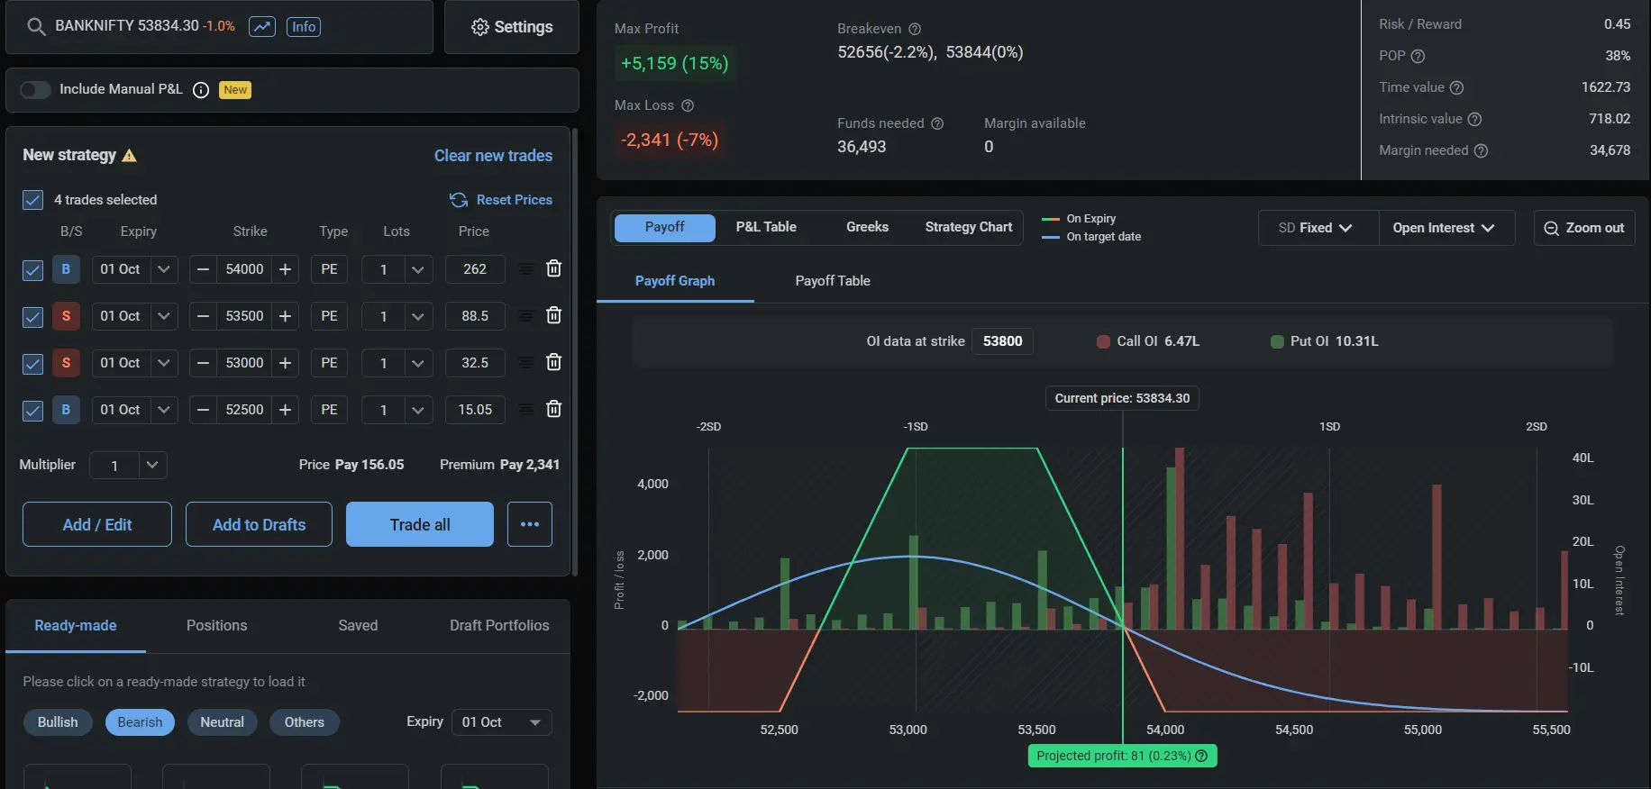
Task: Decrease the 53000 strike with minus
Action: pos(204,363)
